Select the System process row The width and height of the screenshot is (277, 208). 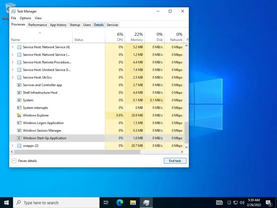(97, 100)
